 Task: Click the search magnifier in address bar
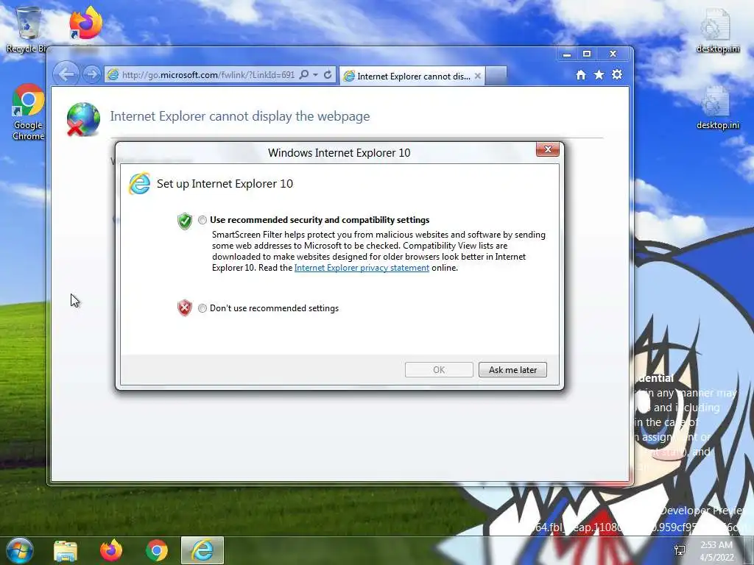click(x=304, y=74)
